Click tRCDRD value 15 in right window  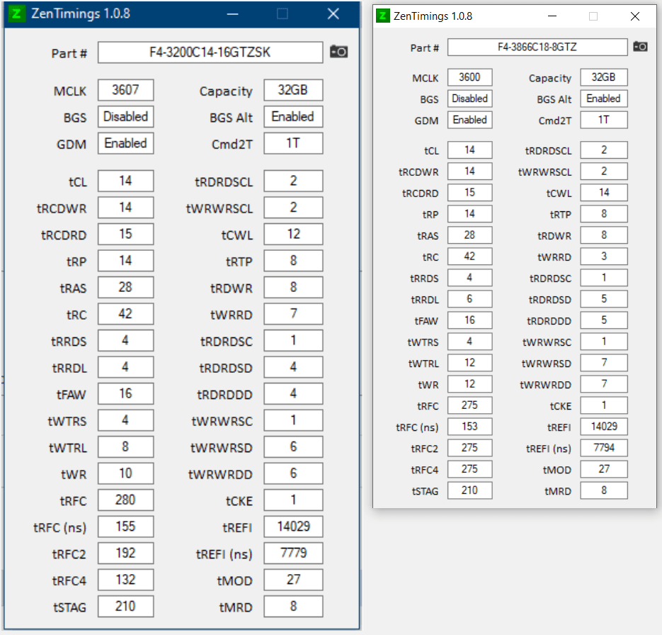469,193
